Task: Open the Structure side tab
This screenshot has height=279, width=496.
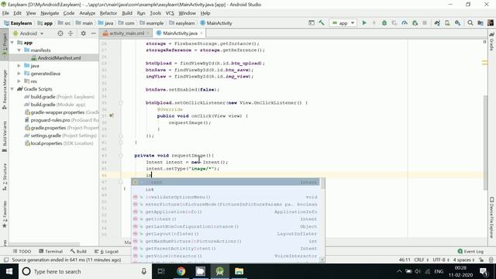Action: (x=5, y=177)
